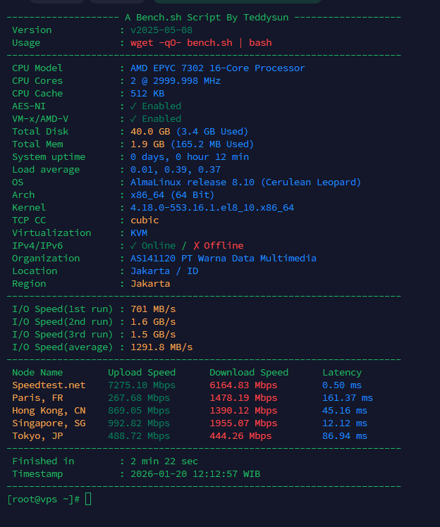The width and height of the screenshot is (440, 527).
Task: Click the Download Speed column header
Action: click(x=248, y=373)
